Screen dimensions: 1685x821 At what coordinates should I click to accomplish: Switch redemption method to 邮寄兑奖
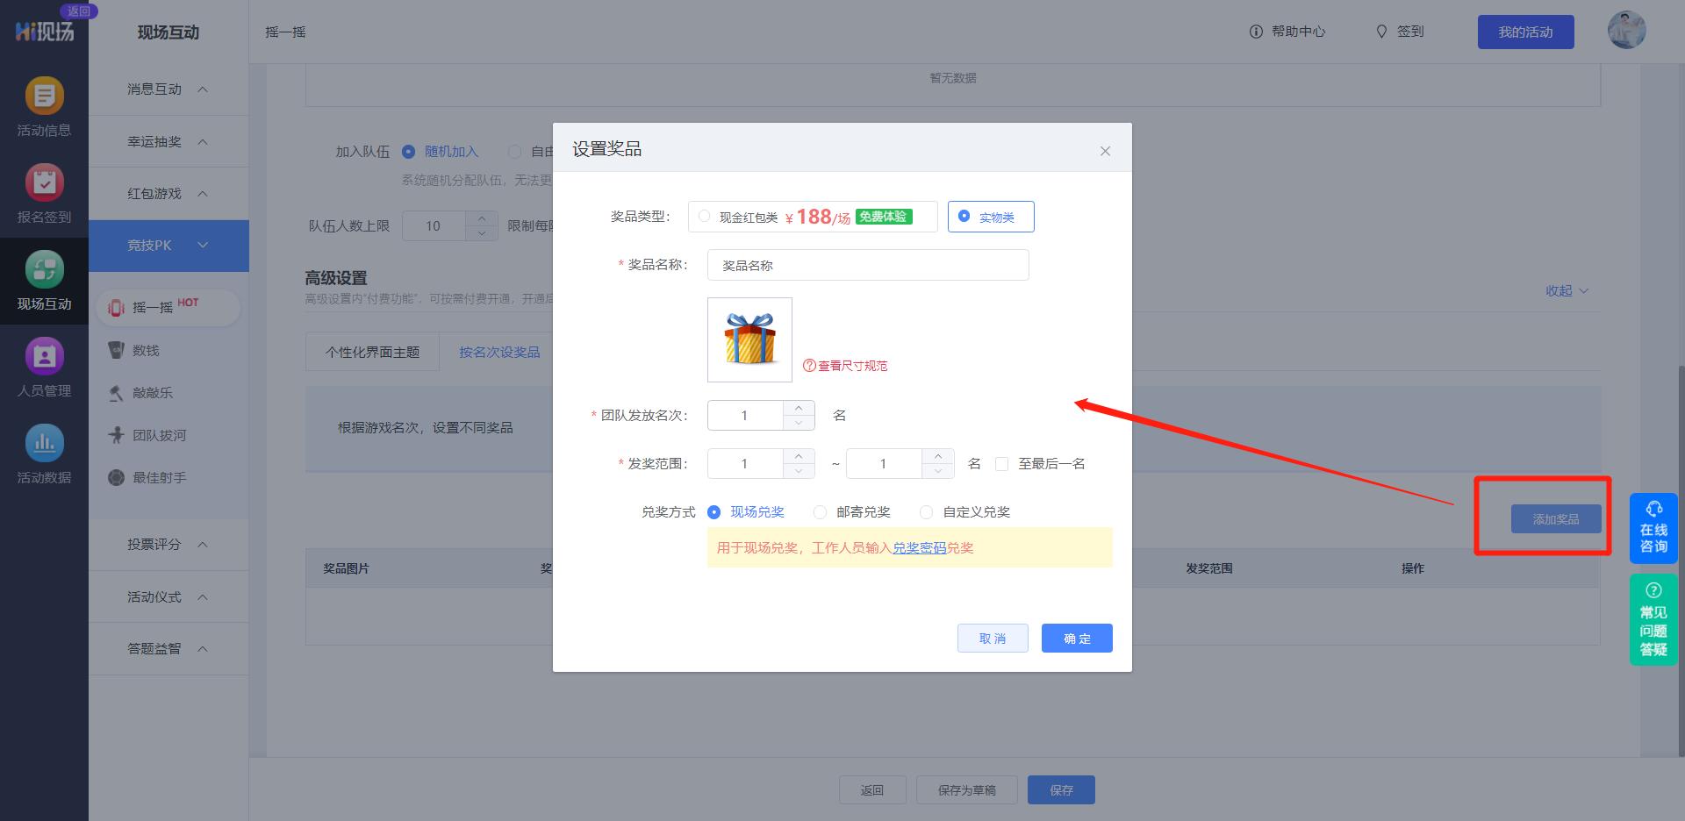[x=820, y=512]
